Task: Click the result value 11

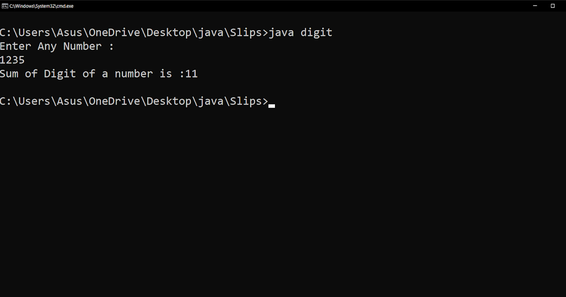Action: click(x=191, y=74)
